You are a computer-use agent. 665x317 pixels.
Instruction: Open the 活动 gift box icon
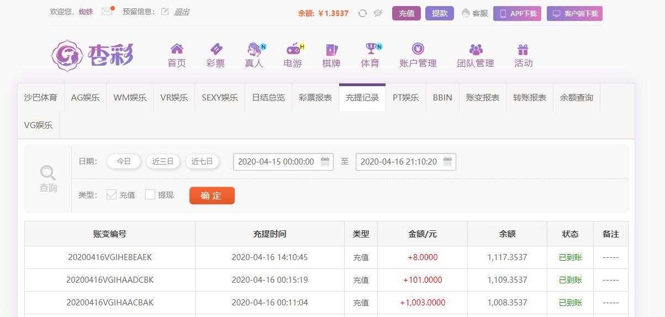523,49
